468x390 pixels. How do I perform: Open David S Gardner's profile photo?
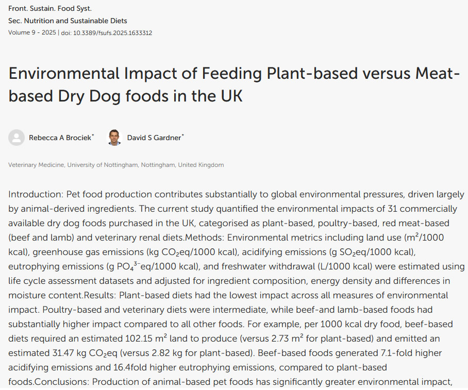click(114, 138)
